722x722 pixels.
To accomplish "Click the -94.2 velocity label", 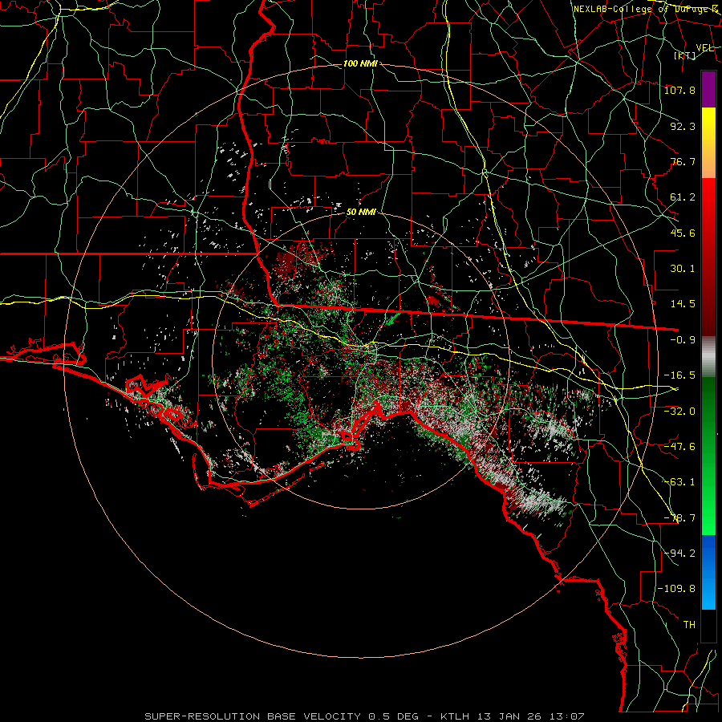I will [679, 554].
